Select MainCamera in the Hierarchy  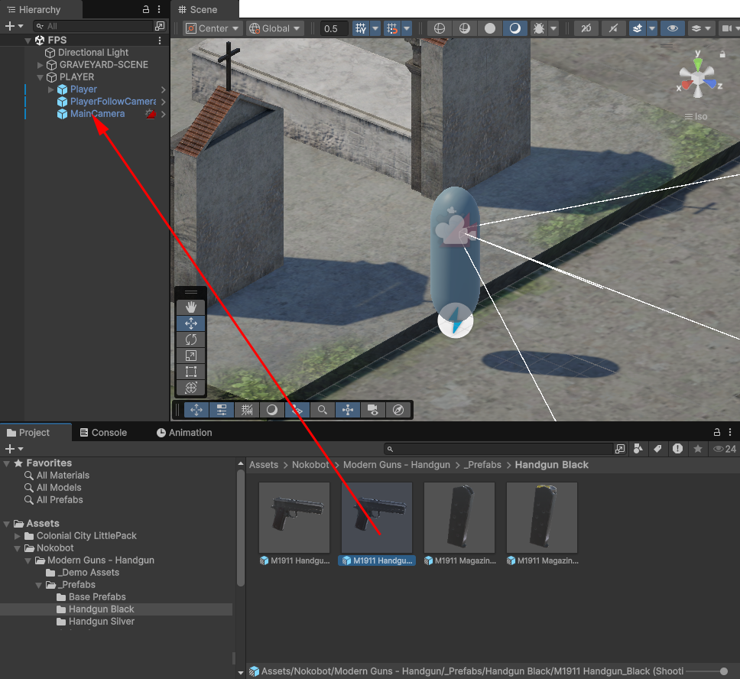tap(97, 114)
